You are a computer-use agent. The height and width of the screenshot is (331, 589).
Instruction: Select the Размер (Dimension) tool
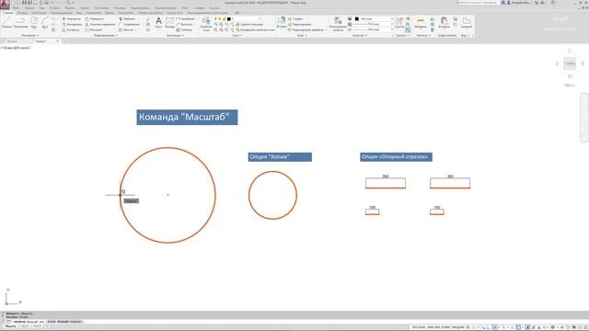point(169,22)
